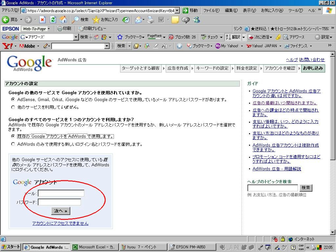Open the address bar URL dropdown
The image size is (336, 252).
click(x=177, y=10)
